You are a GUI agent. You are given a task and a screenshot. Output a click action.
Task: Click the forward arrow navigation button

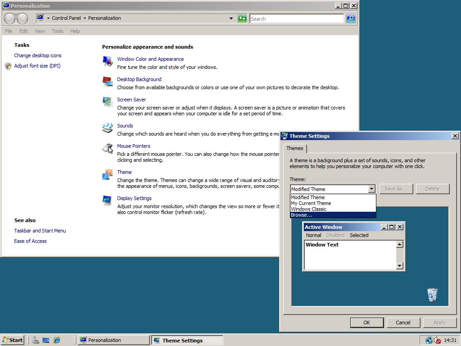(22, 18)
